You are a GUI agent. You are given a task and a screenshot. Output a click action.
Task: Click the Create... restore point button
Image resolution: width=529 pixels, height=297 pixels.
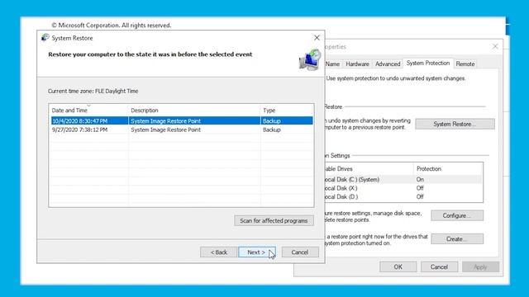point(457,238)
